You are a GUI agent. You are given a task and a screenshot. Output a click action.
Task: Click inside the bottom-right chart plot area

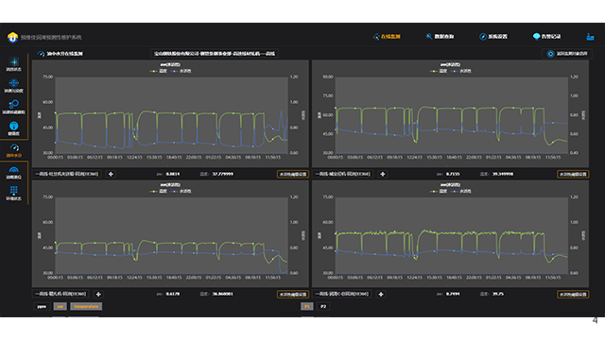coord(452,235)
